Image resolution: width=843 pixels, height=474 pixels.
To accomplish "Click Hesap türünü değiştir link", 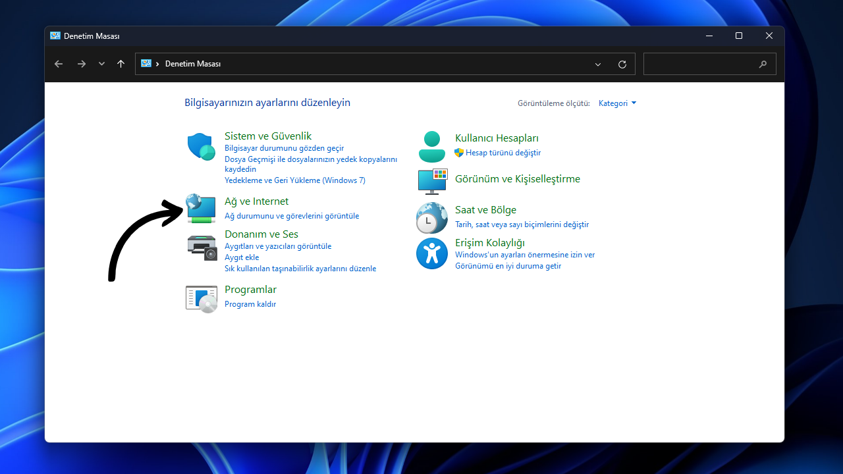I will tap(503, 153).
